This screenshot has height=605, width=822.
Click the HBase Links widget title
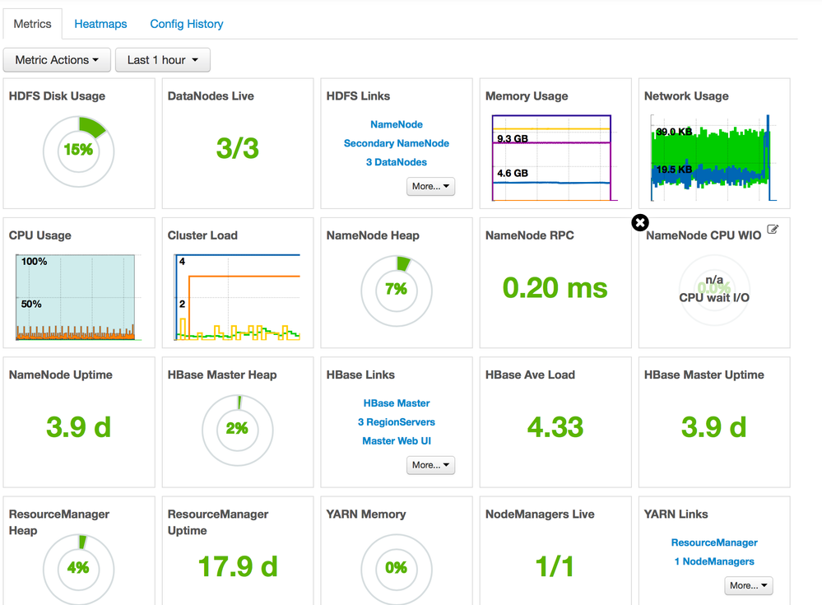pyautogui.click(x=360, y=375)
